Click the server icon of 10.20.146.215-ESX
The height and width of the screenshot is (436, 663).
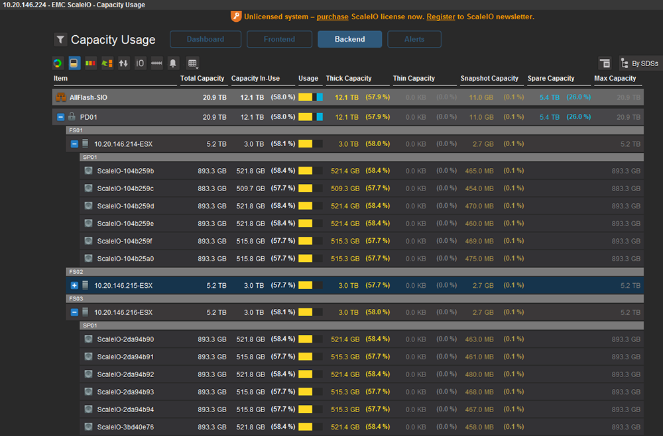tap(86, 285)
